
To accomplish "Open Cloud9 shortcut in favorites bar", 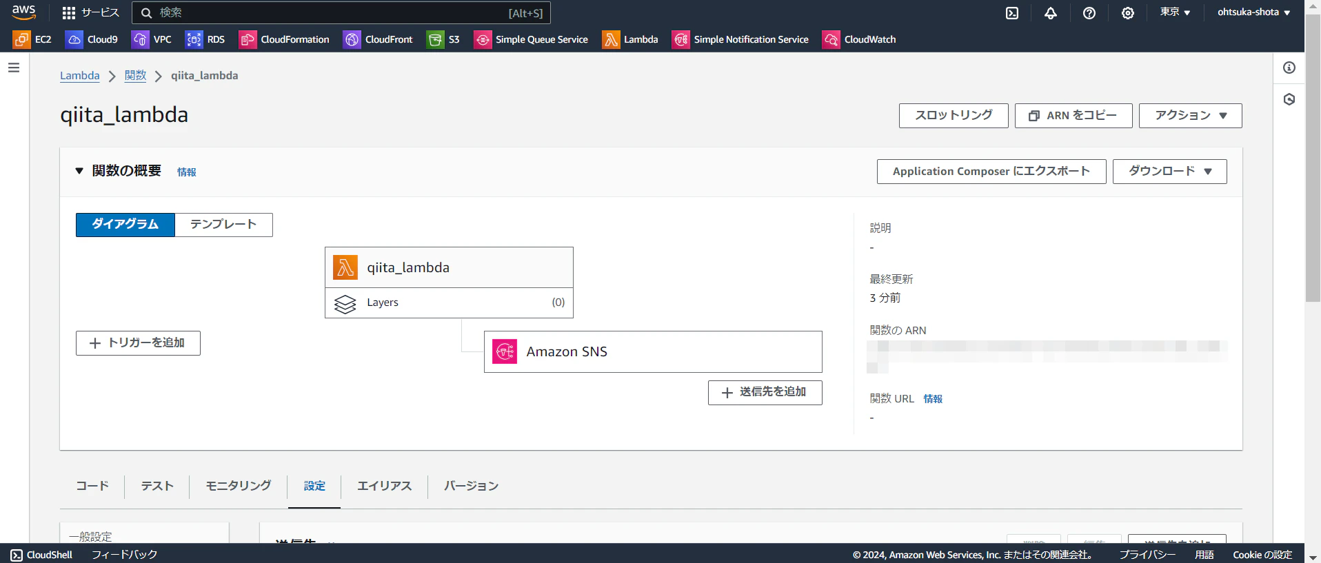I will [x=92, y=40].
